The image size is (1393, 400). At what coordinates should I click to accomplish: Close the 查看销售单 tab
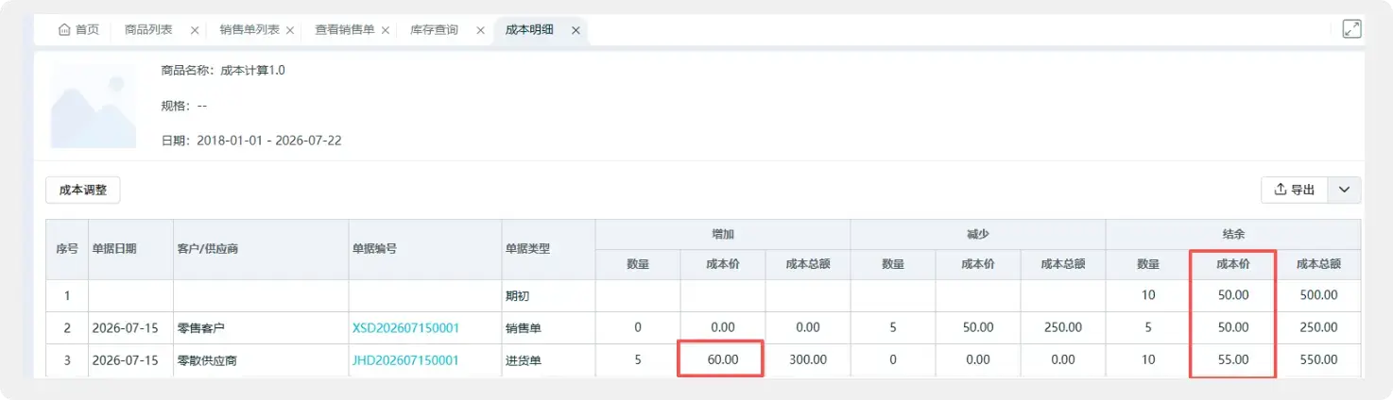click(386, 30)
